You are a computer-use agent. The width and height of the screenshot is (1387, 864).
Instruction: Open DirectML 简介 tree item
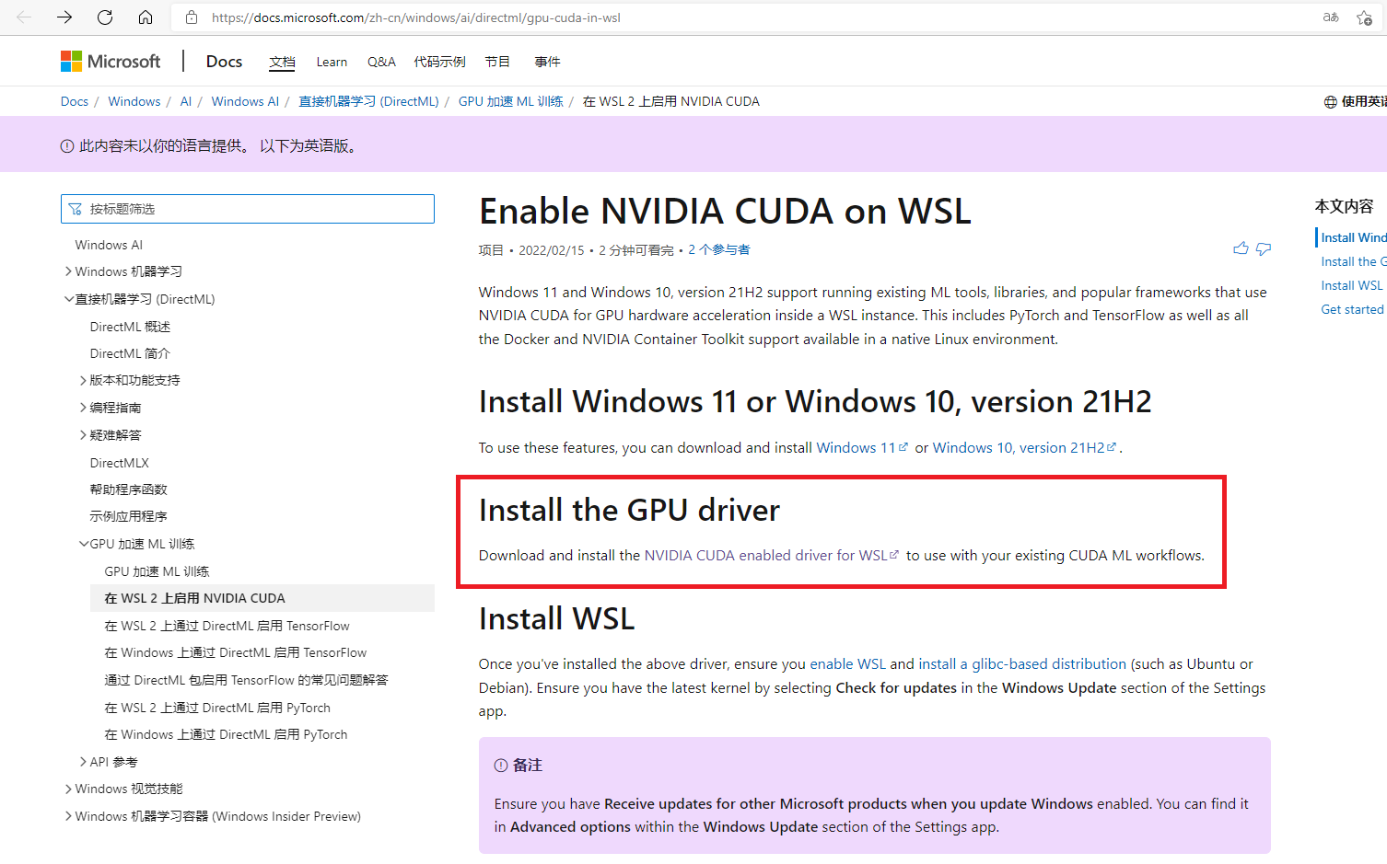tap(130, 353)
